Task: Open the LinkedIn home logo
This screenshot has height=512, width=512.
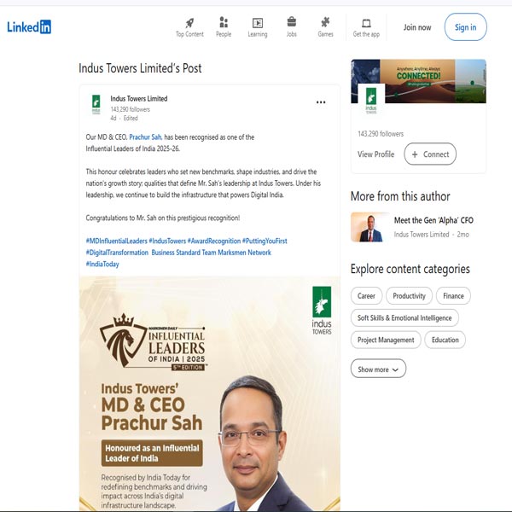Action: tap(29, 26)
